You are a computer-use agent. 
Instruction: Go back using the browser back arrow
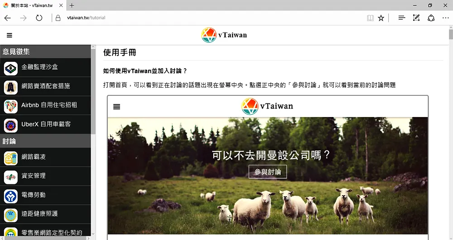8,18
